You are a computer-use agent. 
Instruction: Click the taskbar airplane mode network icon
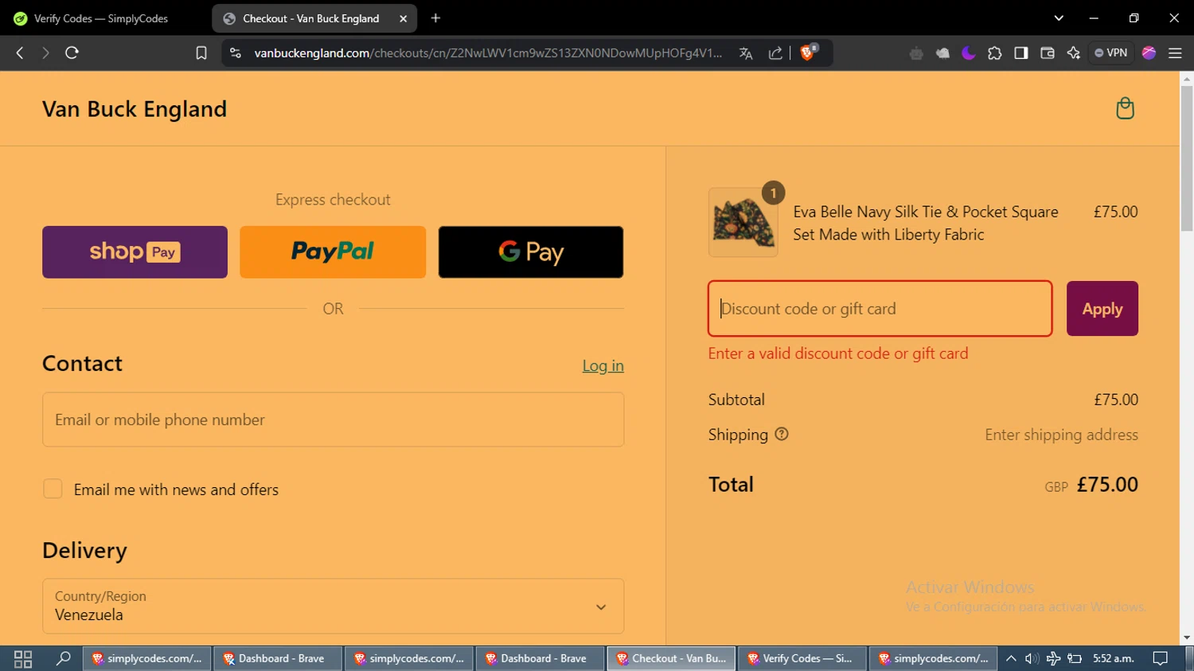tap(1053, 658)
